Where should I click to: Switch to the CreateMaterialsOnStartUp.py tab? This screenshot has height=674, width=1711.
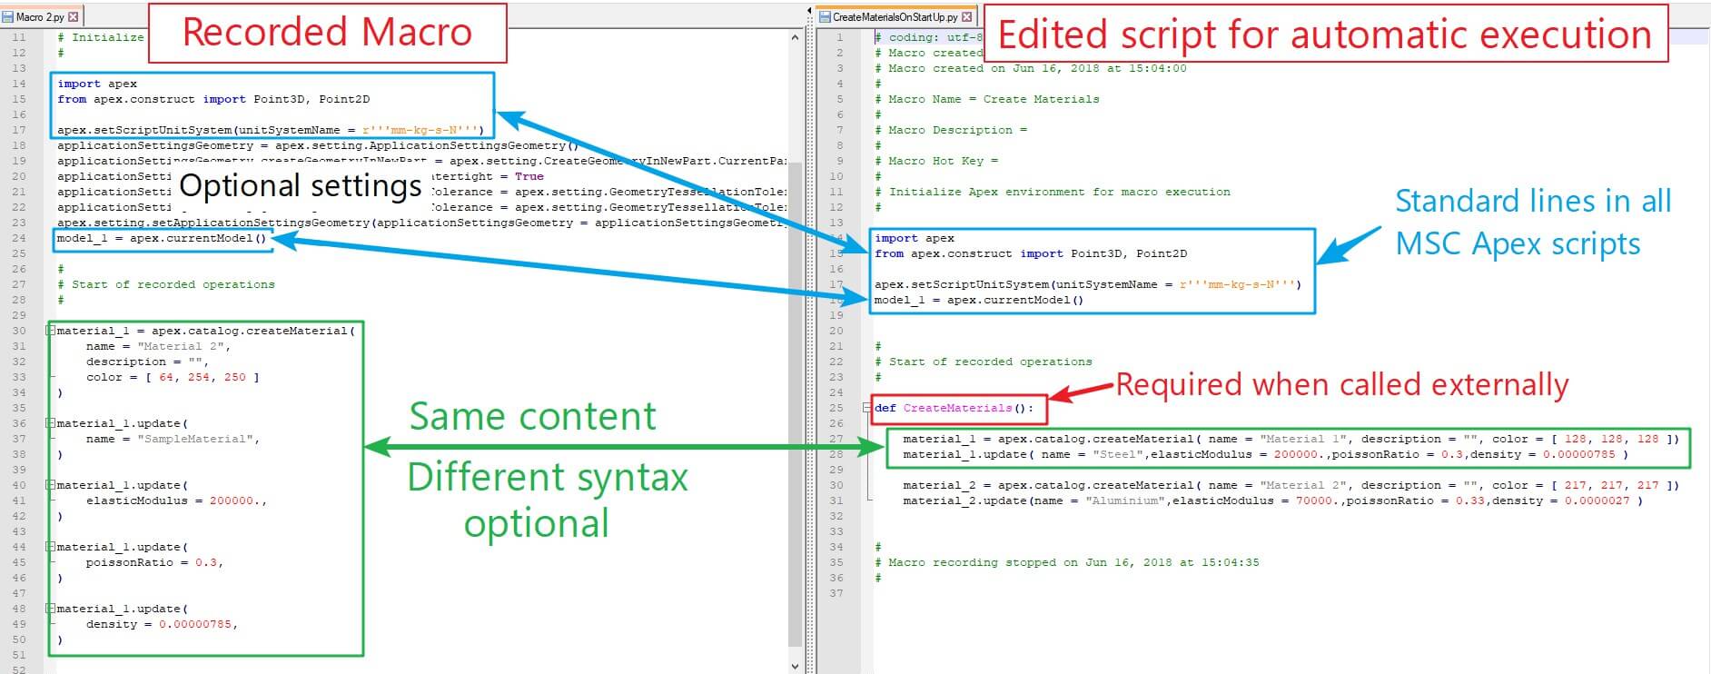pyautogui.click(x=895, y=16)
